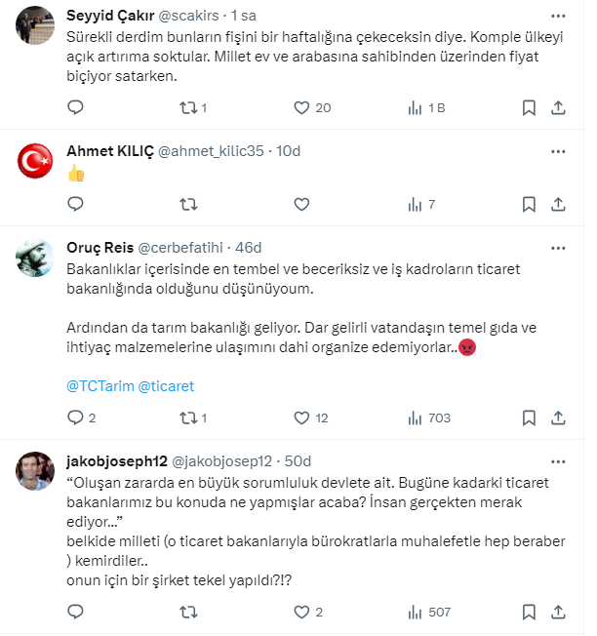
Task: Open more options on Seyyid Çakır's tweet
Action: (558, 17)
